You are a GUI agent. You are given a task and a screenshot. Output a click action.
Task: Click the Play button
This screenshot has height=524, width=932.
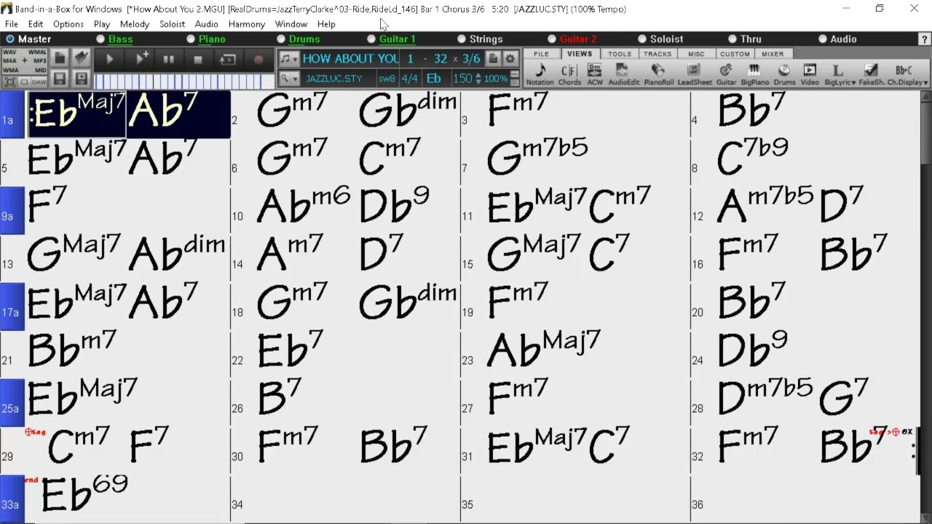[x=110, y=60]
